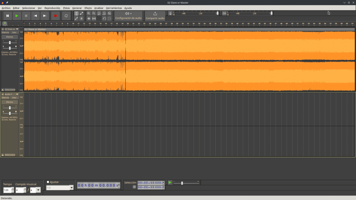356x200 pixels.
Task: Open 02 Slave track name dropdown menu
Action: pyautogui.click(x=11, y=29)
